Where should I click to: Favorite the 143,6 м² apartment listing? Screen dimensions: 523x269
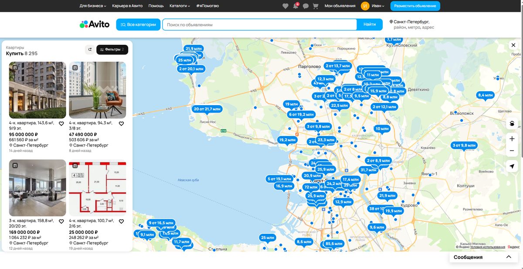coord(61,124)
